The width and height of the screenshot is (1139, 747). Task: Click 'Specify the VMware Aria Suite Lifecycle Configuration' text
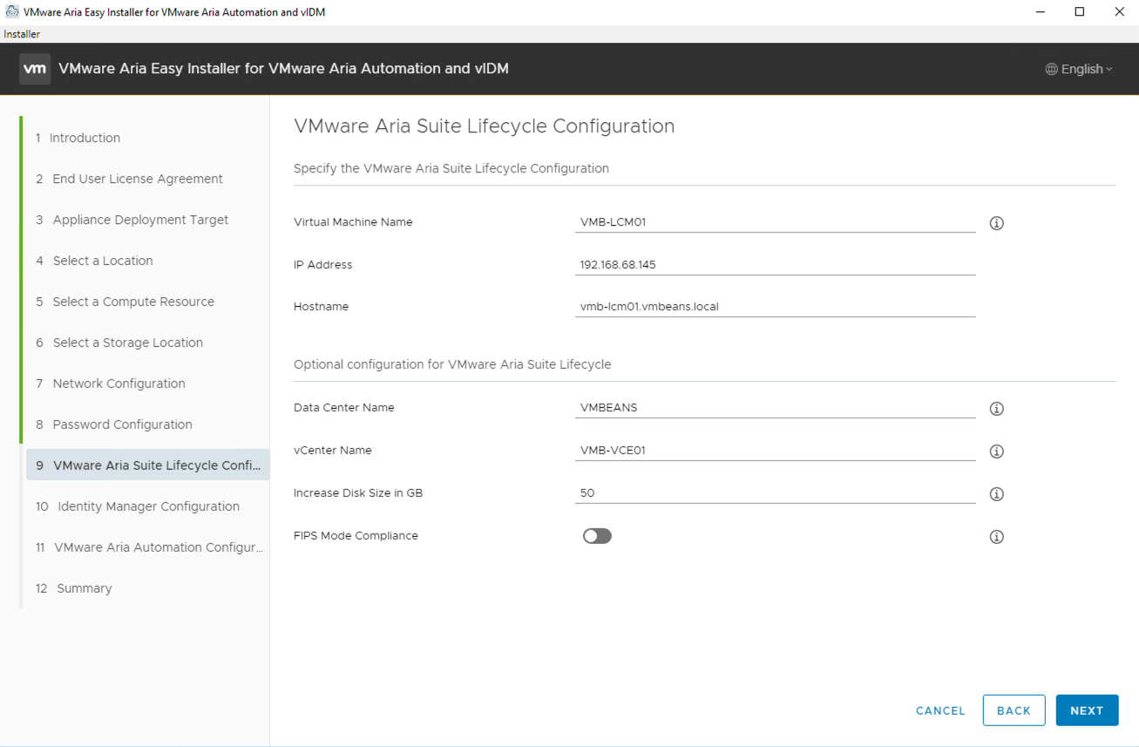[x=451, y=168]
